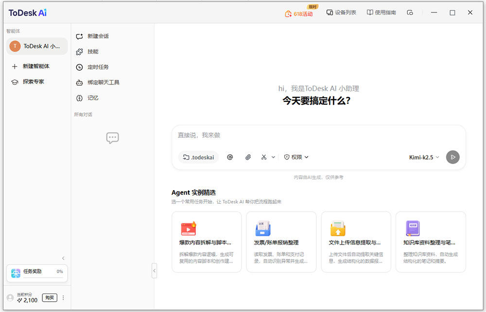This screenshot has height=312, width=486.
Task: Click the mini window icon in title bar
Action: 410,13
